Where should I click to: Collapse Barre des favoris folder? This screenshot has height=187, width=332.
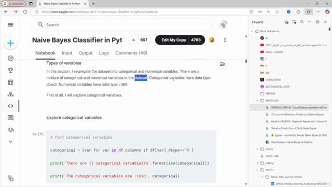(252, 31)
